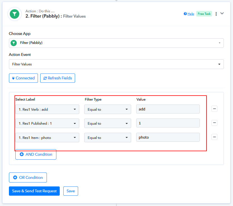Click the Choose App label

pos(20,34)
